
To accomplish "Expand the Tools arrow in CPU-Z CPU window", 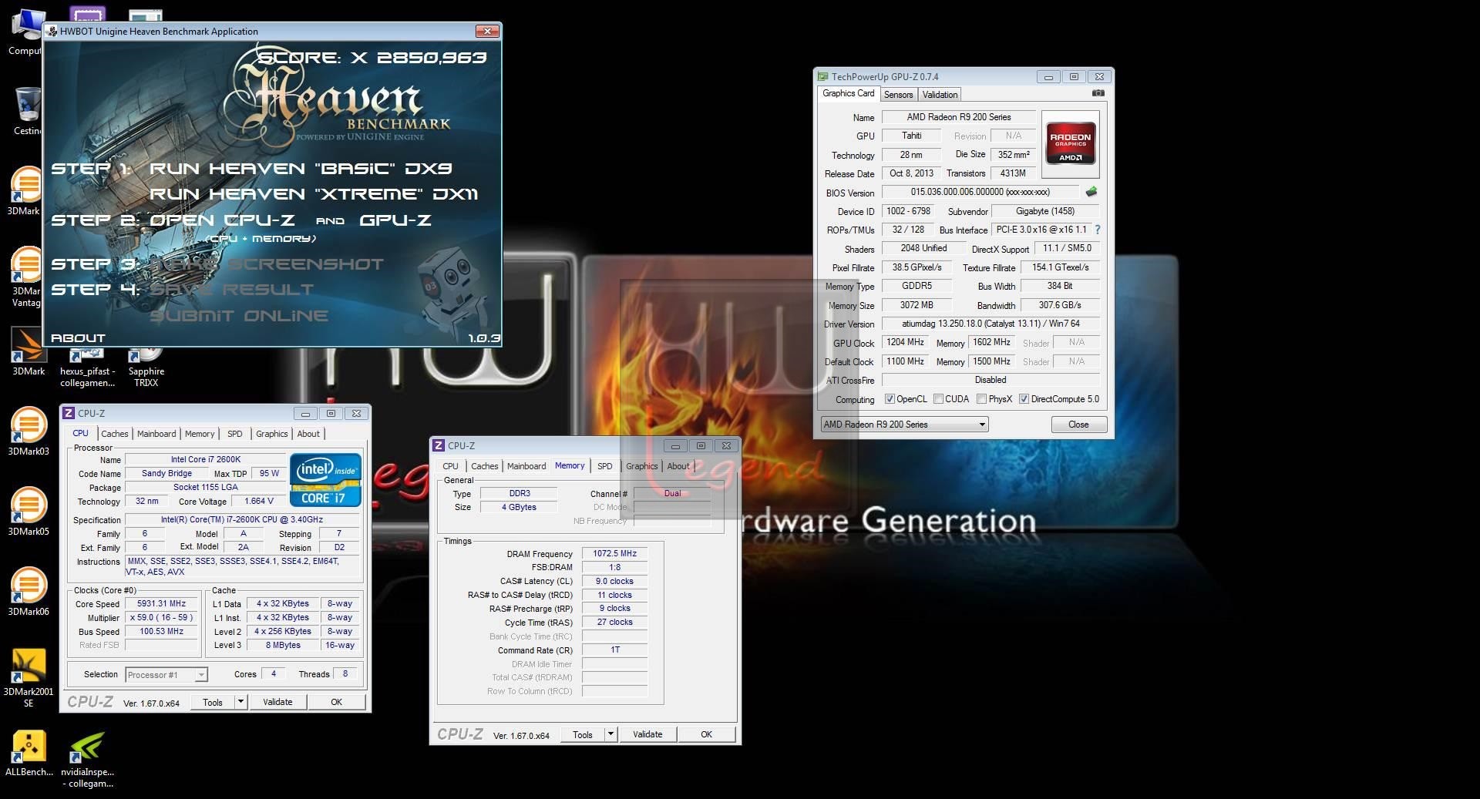I will point(240,702).
